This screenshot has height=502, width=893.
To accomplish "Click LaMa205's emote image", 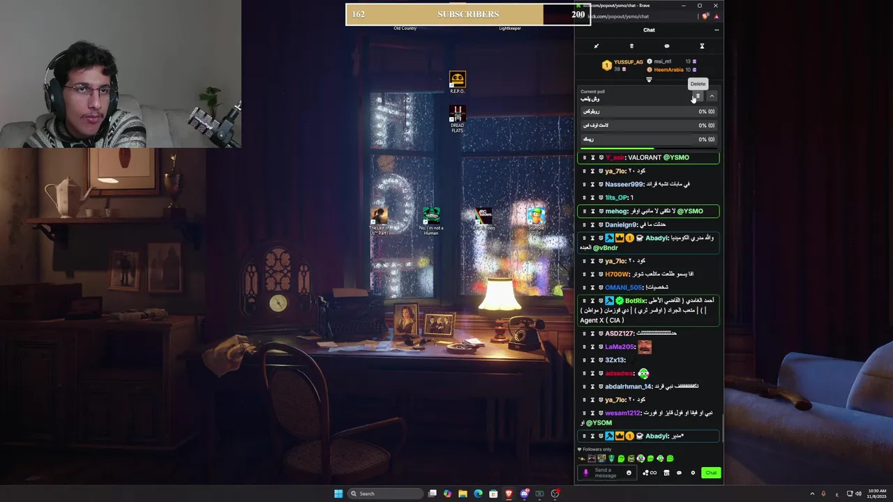I will pos(645,347).
